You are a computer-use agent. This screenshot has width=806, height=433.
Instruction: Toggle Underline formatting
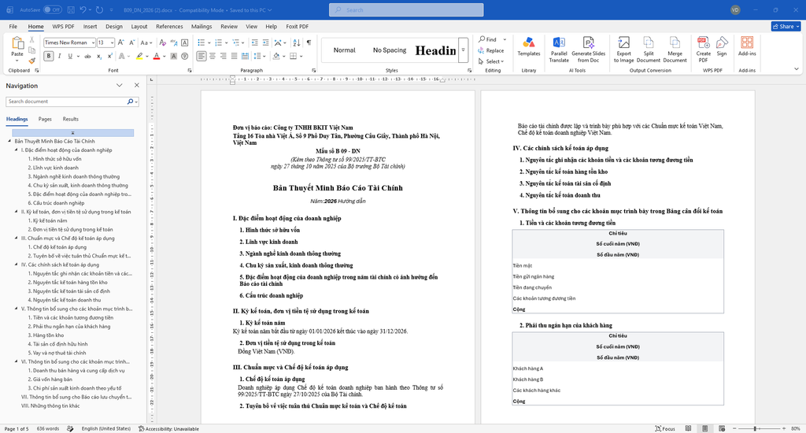(x=70, y=56)
